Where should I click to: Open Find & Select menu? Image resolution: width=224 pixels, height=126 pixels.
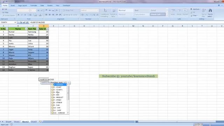click(210, 13)
